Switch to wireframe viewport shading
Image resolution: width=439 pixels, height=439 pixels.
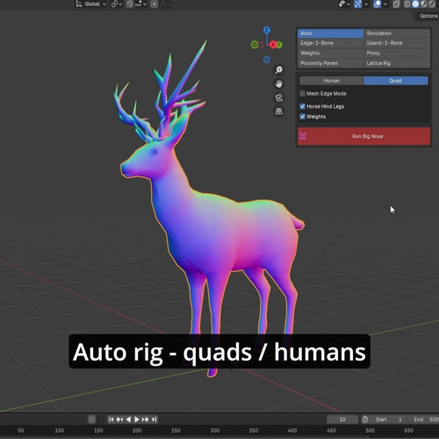[x=407, y=4]
